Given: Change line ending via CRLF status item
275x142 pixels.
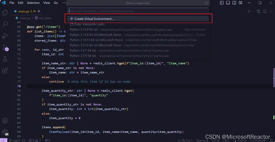Looking at the screenshot, I should point(227,141).
